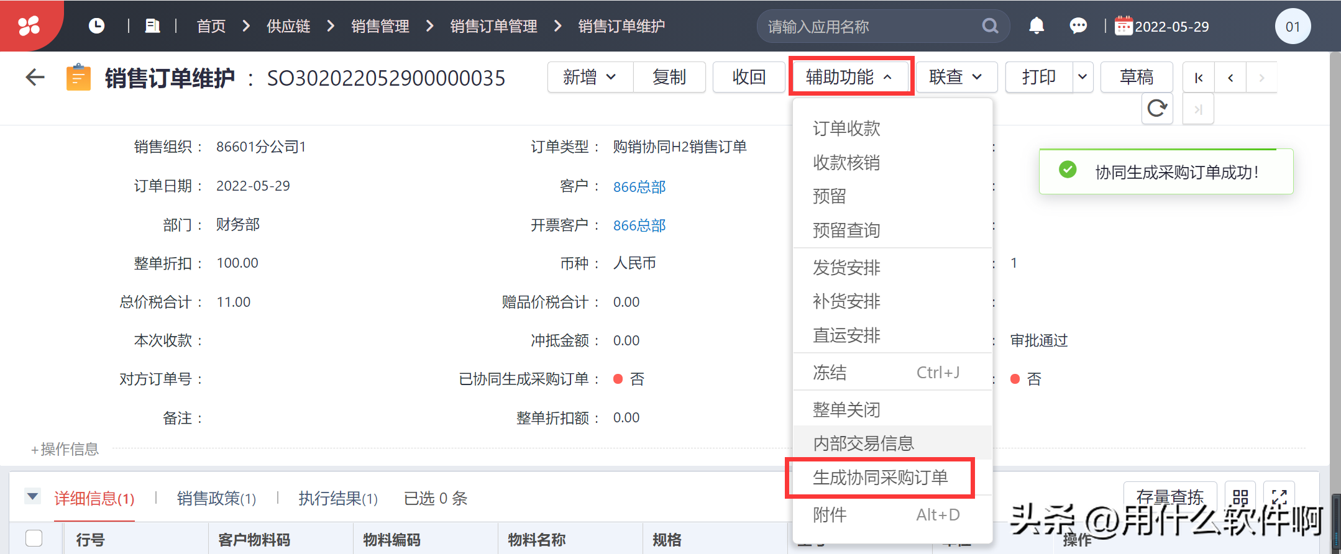This screenshot has width=1341, height=554.
Task: Click the recent history clock icon
Action: (96, 26)
